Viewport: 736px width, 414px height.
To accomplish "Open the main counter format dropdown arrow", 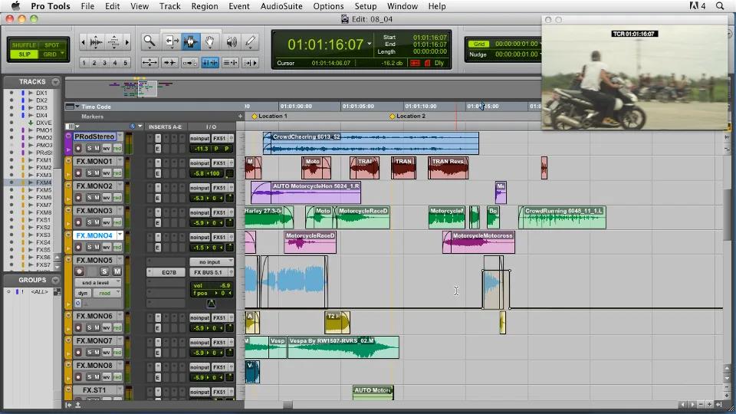I will point(370,44).
